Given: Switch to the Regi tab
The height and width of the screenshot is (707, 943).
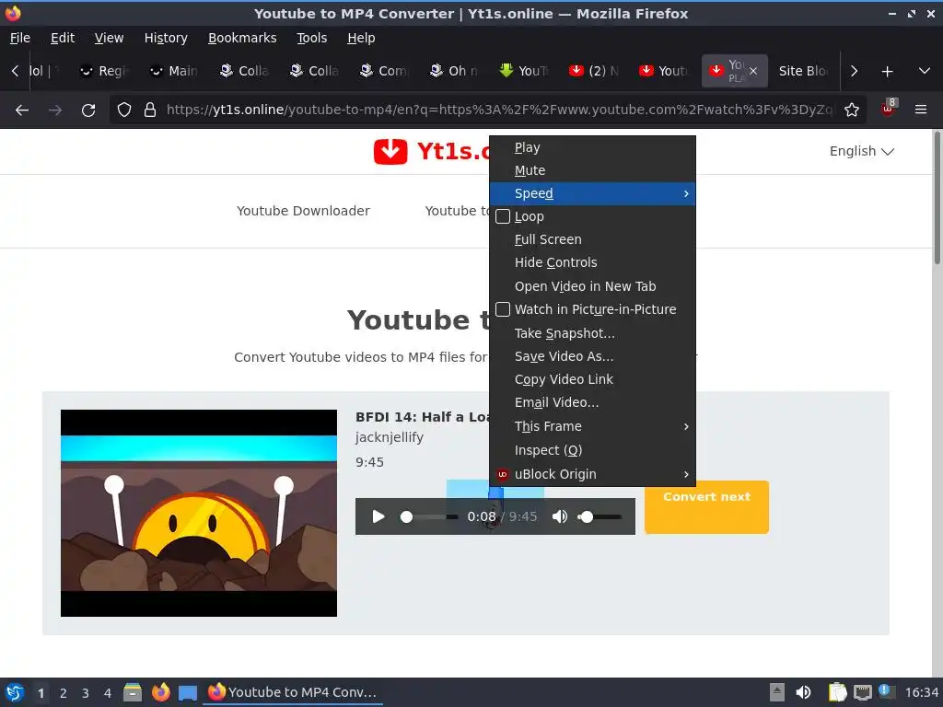Looking at the screenshot, I should click(x=105, y=71).
